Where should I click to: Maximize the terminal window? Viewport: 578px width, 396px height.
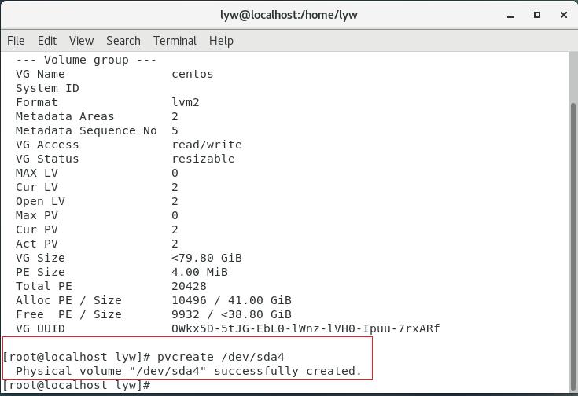[537, 15]
